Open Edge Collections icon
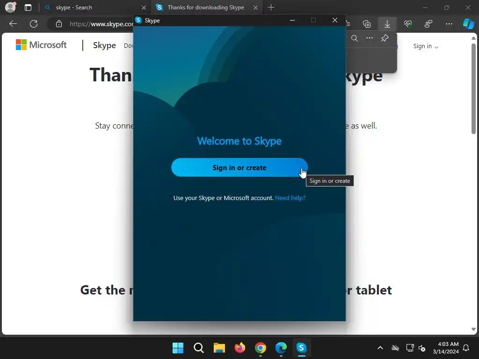The width and height of the screenshot is (479, 359). pyautogui.click(x=367, y=24)
